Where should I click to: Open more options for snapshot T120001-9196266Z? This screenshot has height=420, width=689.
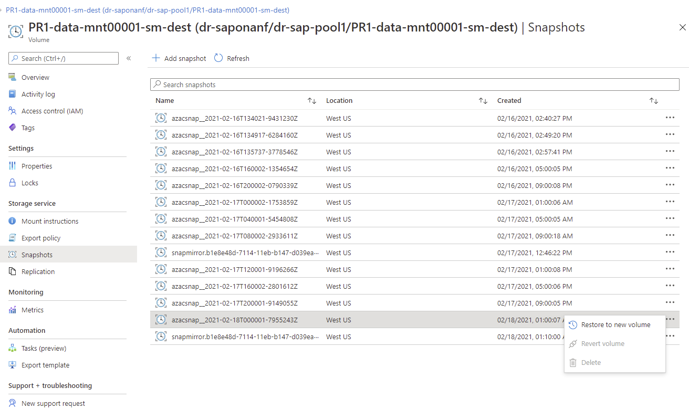pos(670,269)
